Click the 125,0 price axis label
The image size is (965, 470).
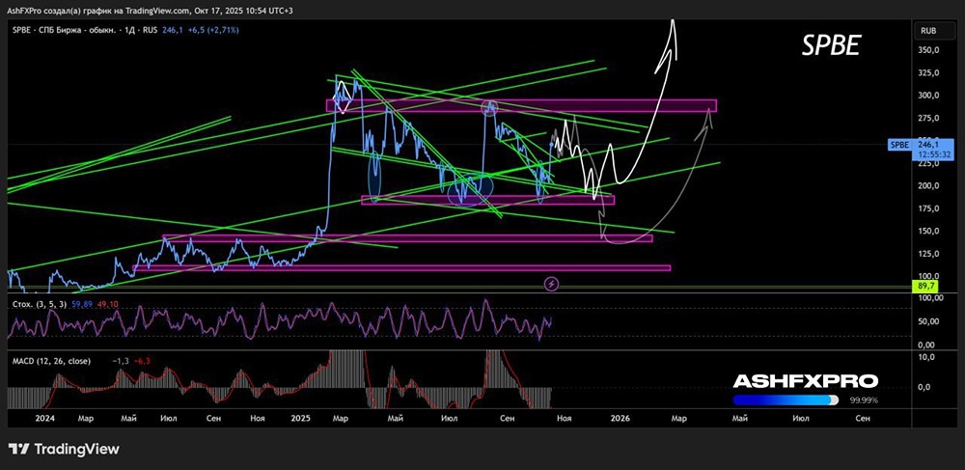pos(928,254)
